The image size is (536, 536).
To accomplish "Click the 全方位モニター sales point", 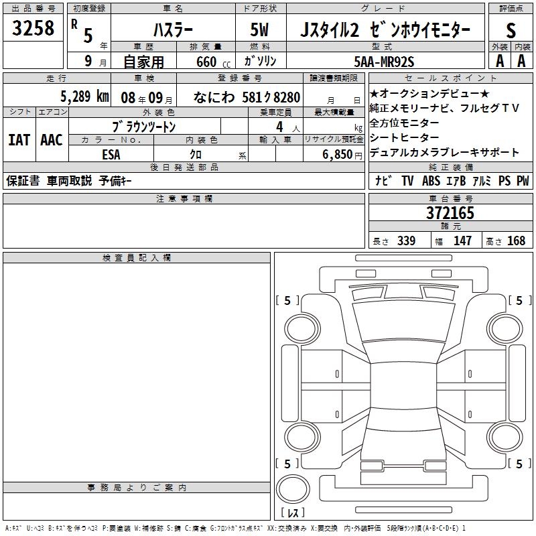I will click(x=405, y=123).
